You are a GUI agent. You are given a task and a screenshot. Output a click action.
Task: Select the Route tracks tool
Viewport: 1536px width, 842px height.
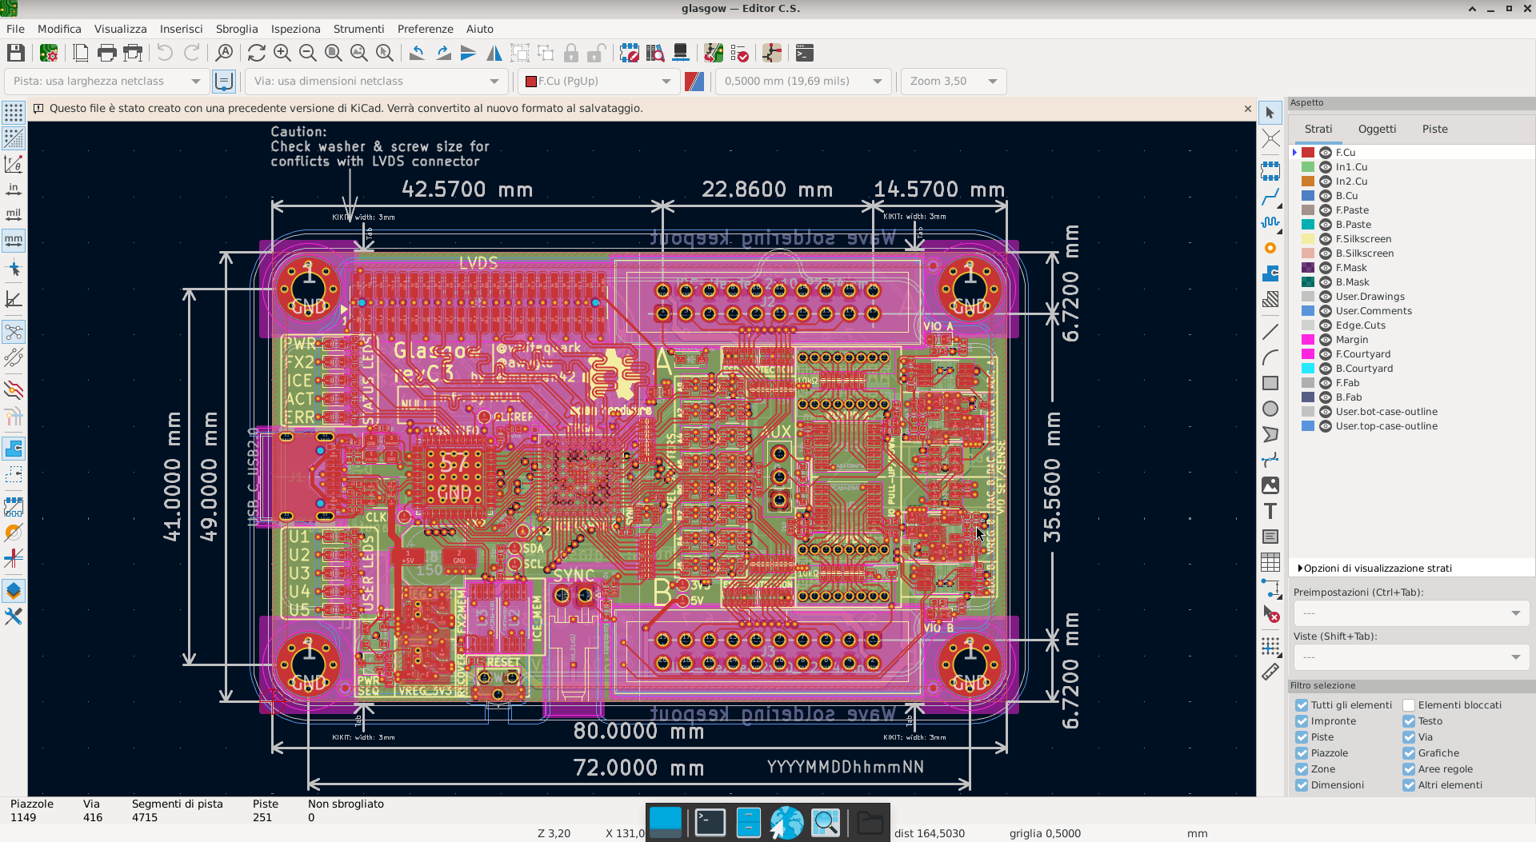coord(1270,197)
